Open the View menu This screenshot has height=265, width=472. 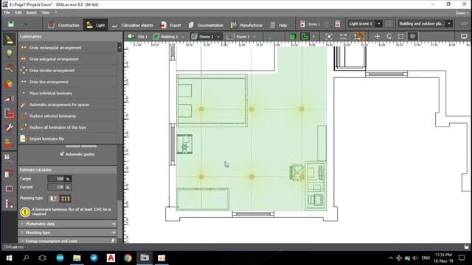[x=46, y=13]
